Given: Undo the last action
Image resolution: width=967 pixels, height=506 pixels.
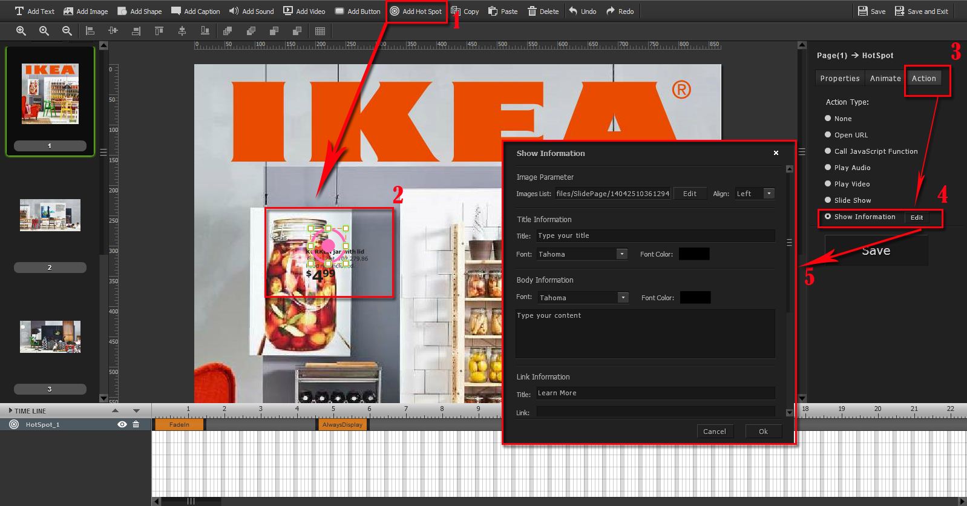Looking at the screenshot, I should click(582, 11).
